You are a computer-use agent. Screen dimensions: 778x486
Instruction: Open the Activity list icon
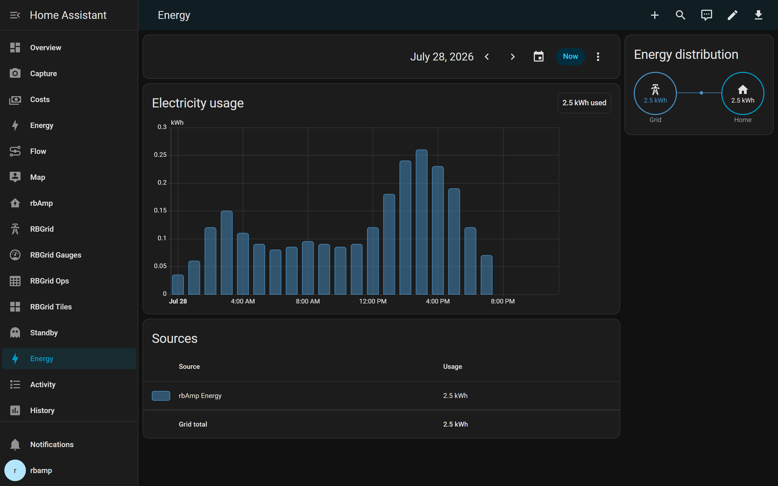(15, 384)
